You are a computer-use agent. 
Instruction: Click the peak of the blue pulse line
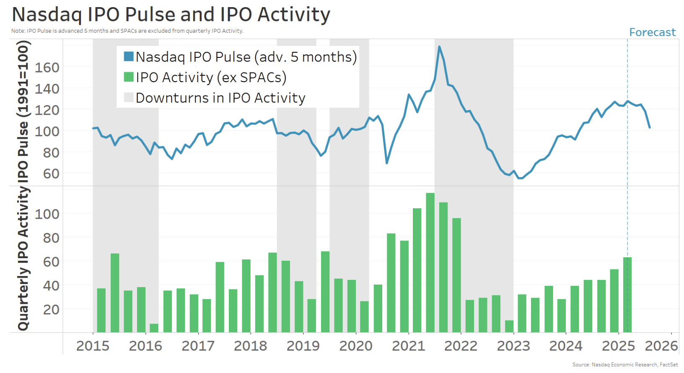tap(439, 47)
